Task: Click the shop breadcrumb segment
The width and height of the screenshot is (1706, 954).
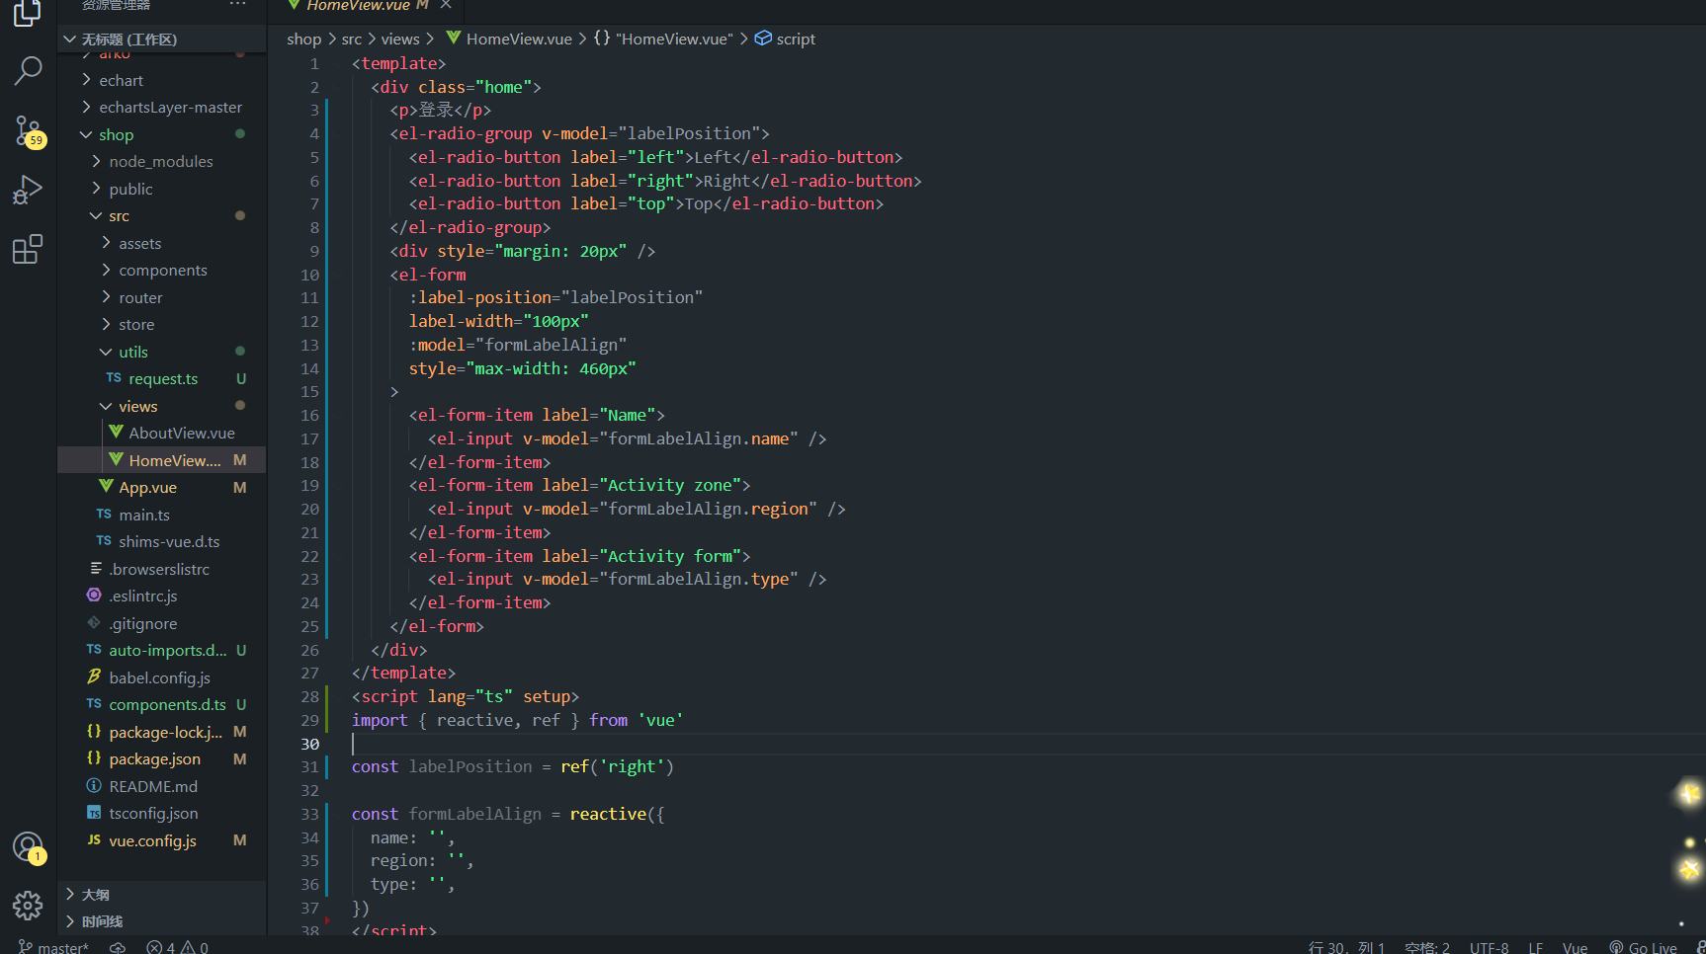Action: [x=303, y=40]
